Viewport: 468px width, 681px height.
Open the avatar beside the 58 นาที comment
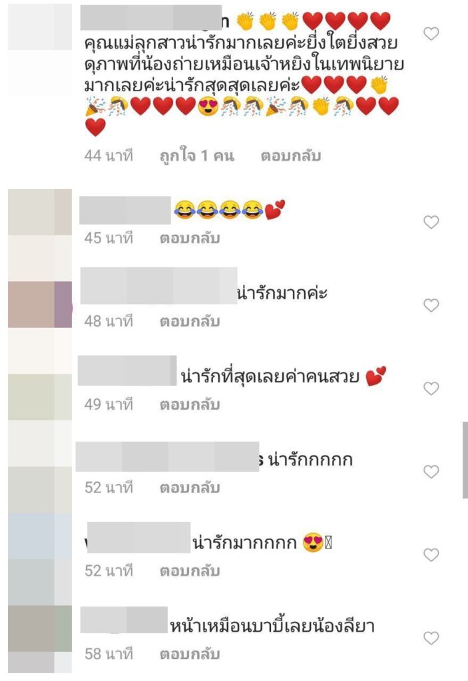coord(40,628)
